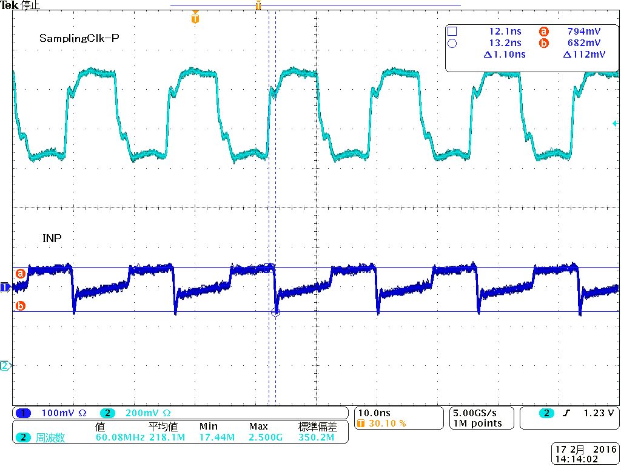This screenshot has width=621, height=466.
Task: Open the 5.00GS/s acquisition readout
Action: point(476,413)
